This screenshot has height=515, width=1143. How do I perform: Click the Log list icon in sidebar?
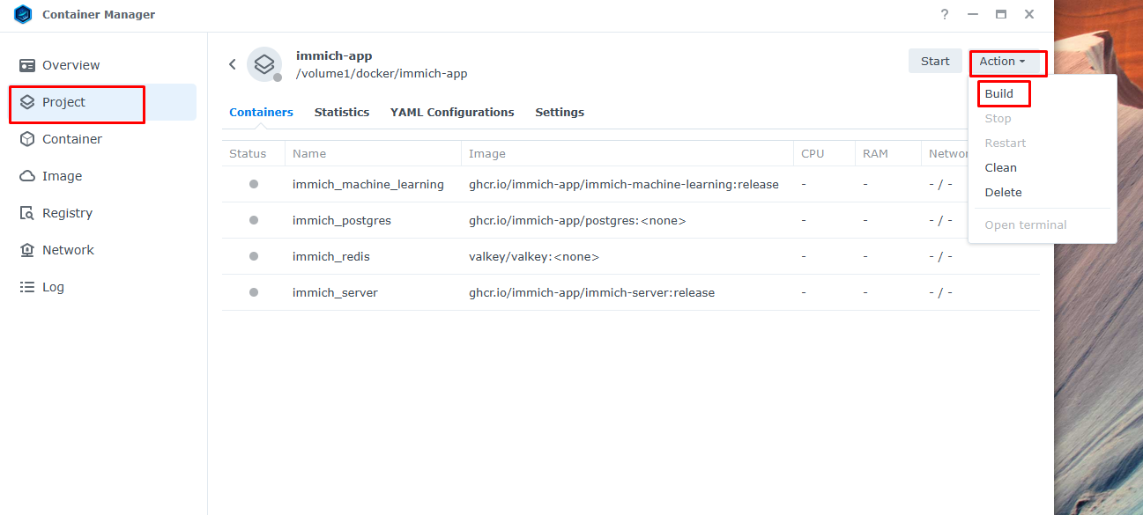click(x=27, y=287)
